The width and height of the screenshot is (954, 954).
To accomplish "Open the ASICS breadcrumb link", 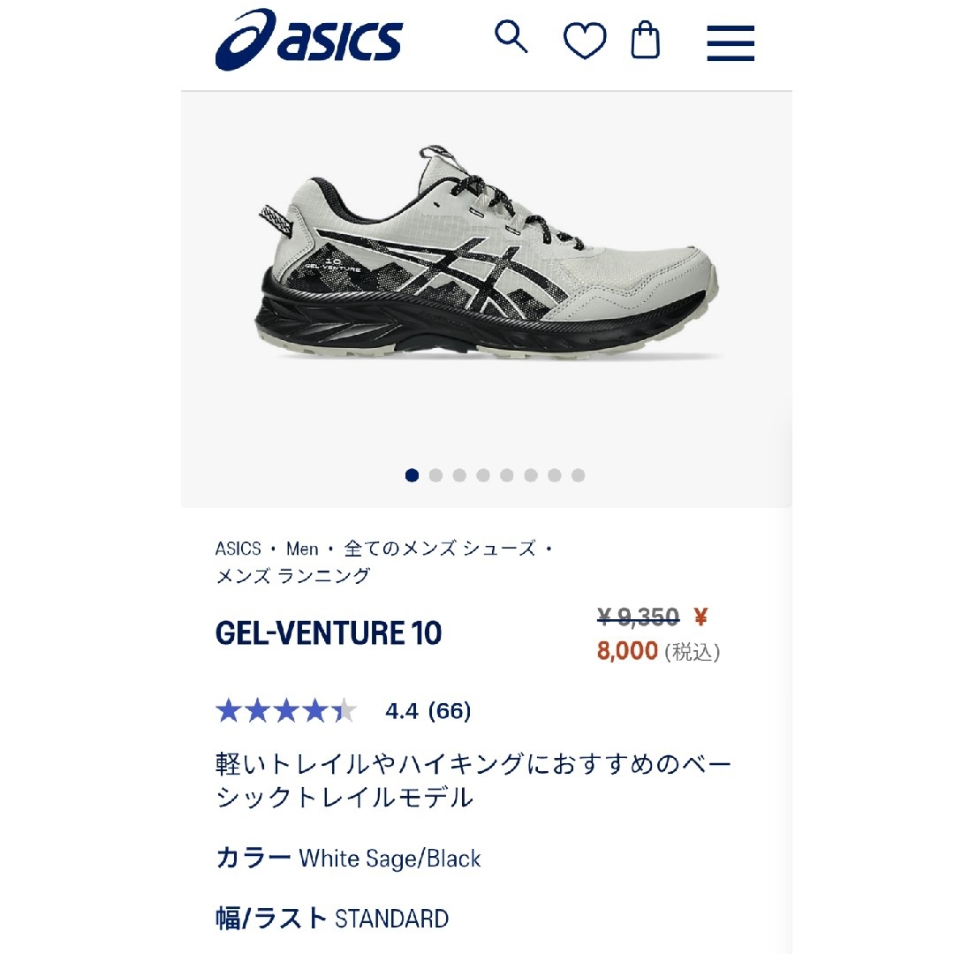I will tap(238, 549).
